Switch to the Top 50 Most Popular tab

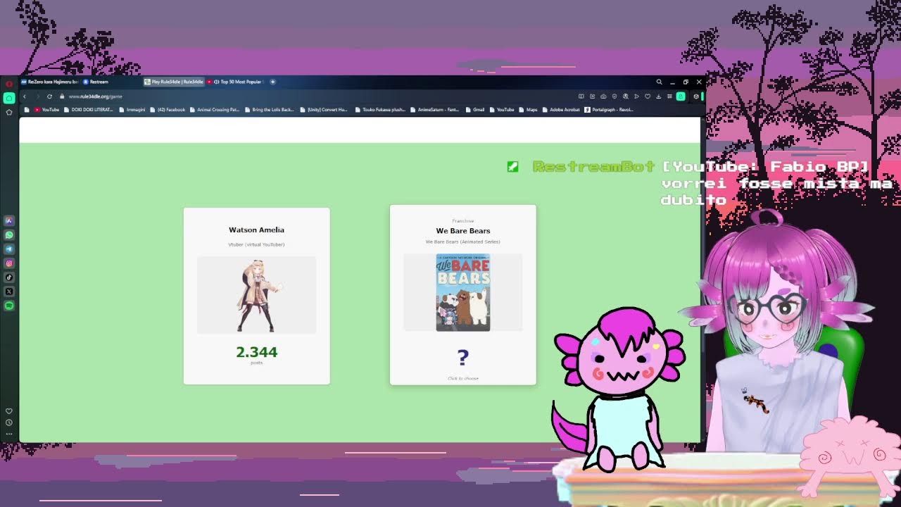(x=236, y=82)
